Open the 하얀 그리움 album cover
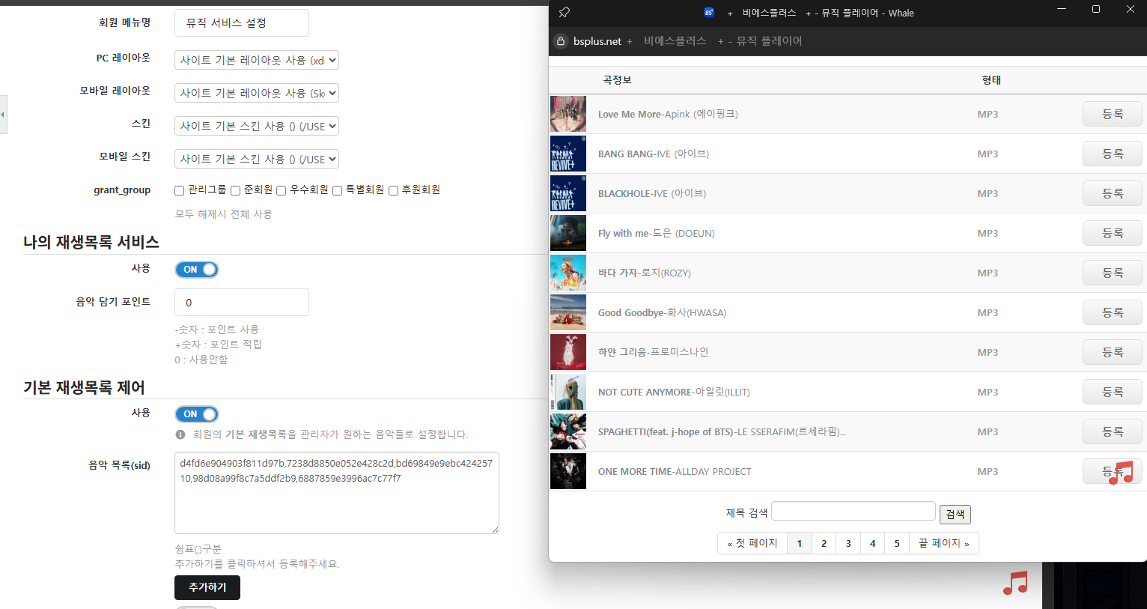The height and width of the screenshot is (609, 1147). coord(568,352)
